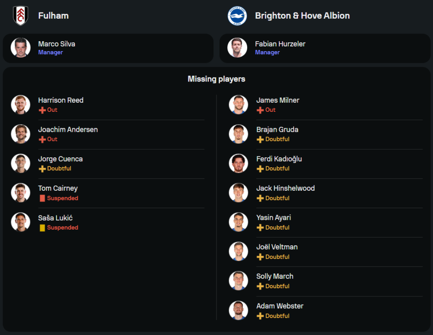Screen dimensions: 433x335
Task: Click the Fulham club crest icon
Action: coord(20,16)
